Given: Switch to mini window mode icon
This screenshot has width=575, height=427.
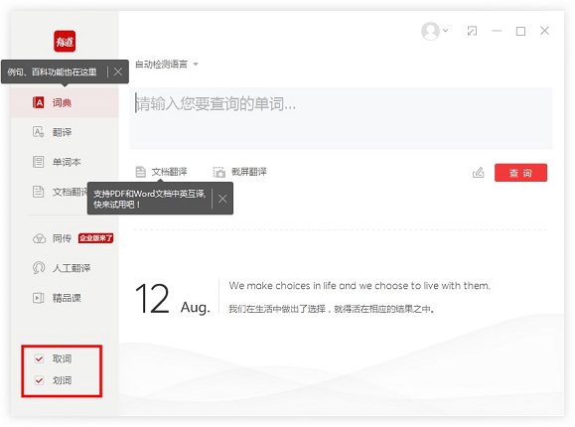Looking at the screenshot, I should 472,31.
